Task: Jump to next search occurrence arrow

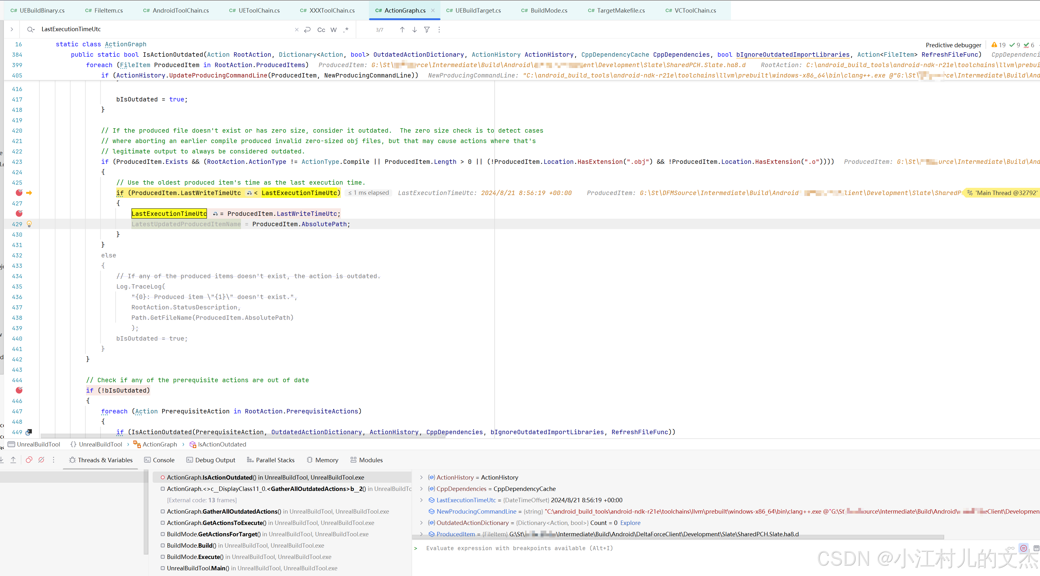Action: coord(414,30)
